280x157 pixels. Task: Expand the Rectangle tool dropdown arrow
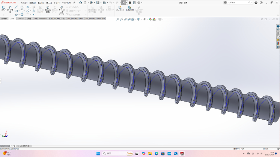click(x=19, y=11)
